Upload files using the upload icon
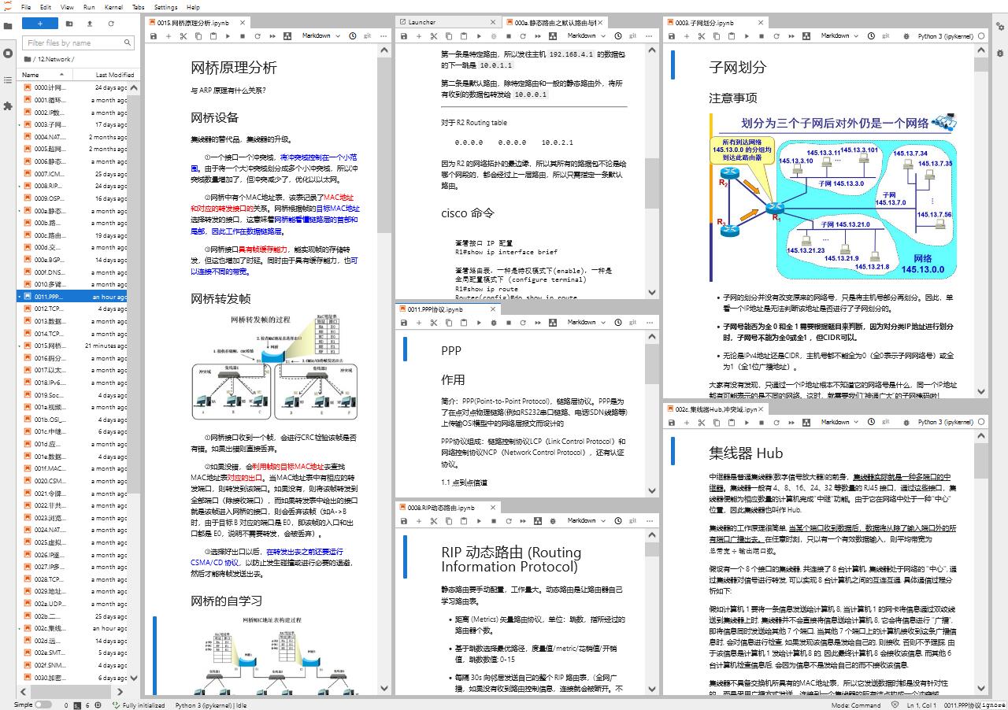Image resolution: width=1008 pixels, height=710 pixels. click(x=90, y=24)
